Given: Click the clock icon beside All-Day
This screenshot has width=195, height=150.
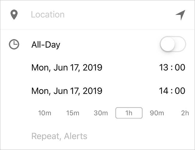Looking at the screenshot, I should (14, 45).
